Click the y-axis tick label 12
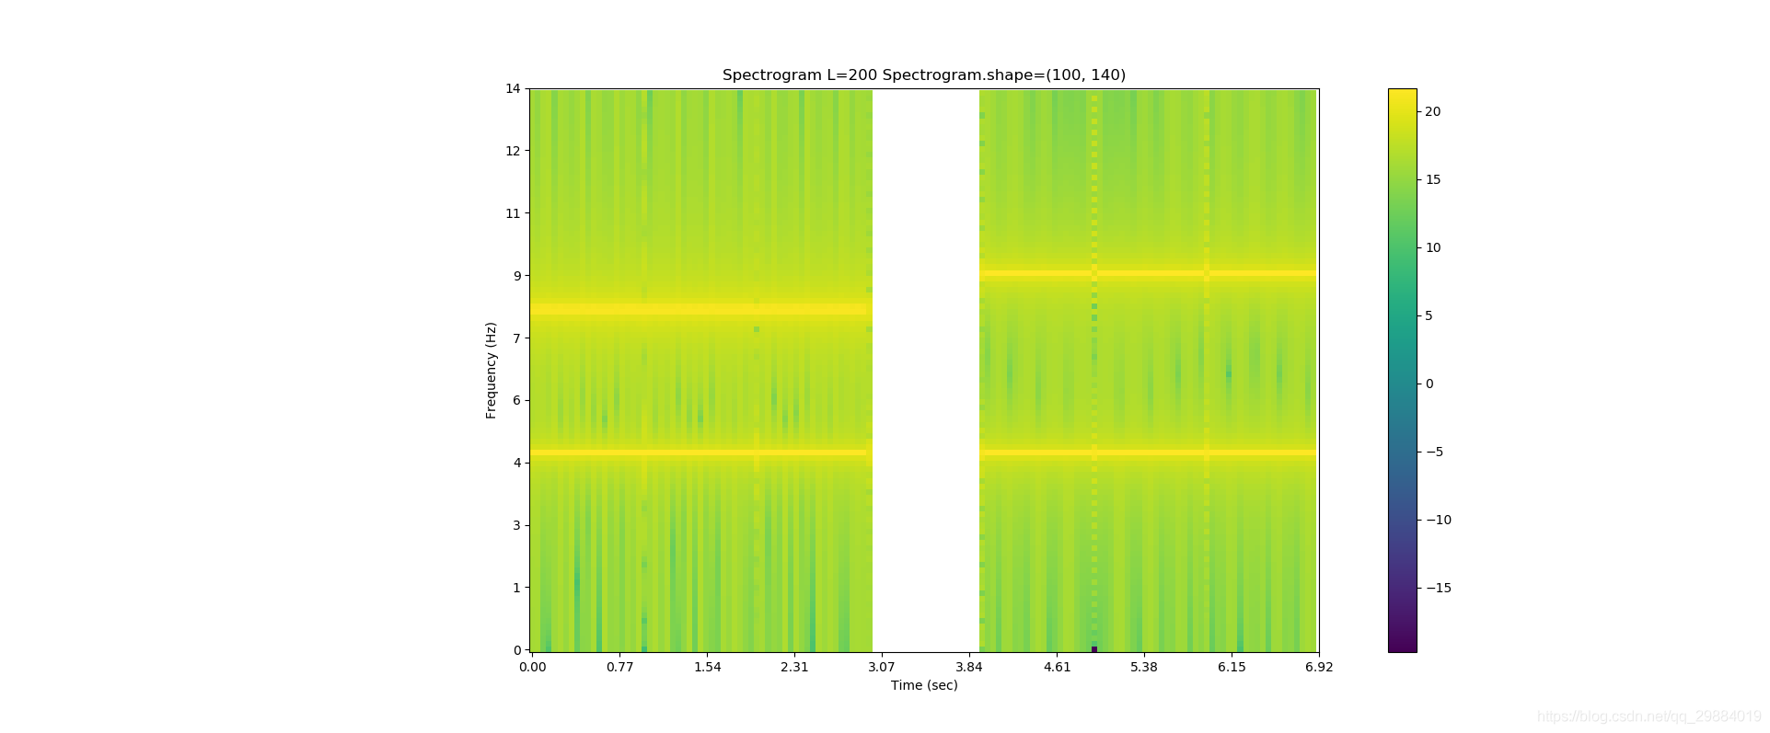Image resolution: width=1770 pixels, height=733 pixels. pyautogui.click(x=513, y=151)
